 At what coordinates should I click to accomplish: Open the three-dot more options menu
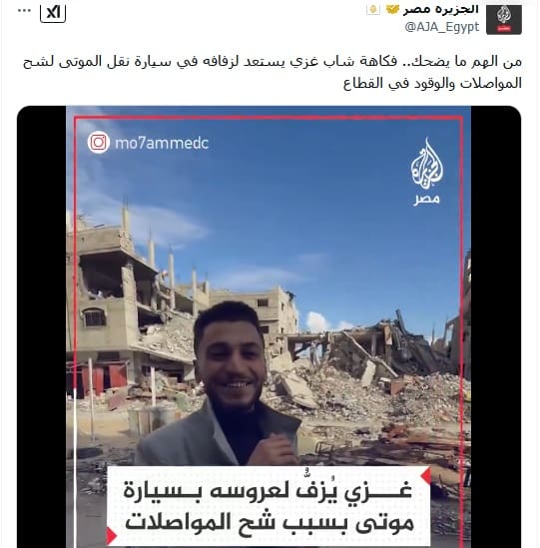24,11
